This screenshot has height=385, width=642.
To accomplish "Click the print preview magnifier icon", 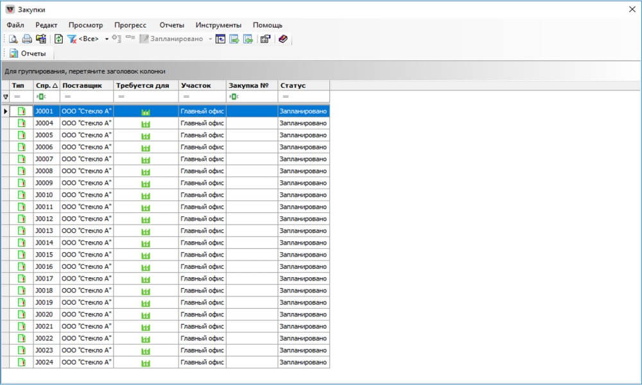I will point(13,39).
